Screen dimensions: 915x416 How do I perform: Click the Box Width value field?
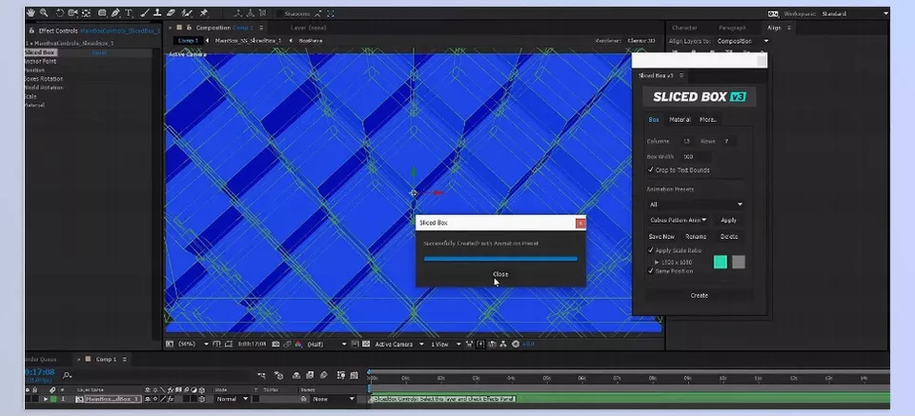tap(695, 157)
